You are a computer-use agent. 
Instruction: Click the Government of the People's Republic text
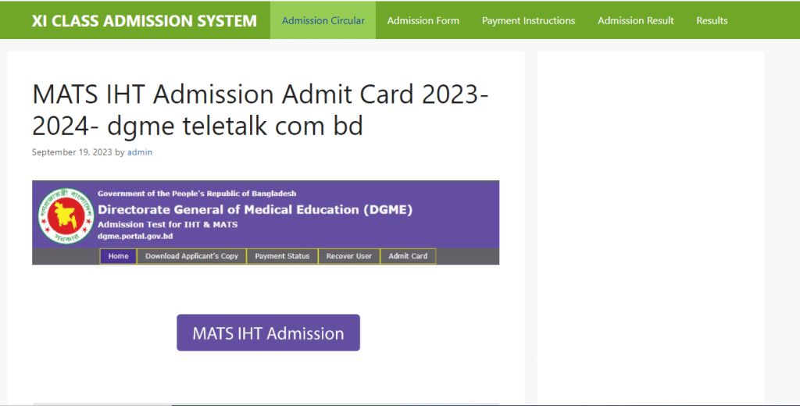pos(197,194)
